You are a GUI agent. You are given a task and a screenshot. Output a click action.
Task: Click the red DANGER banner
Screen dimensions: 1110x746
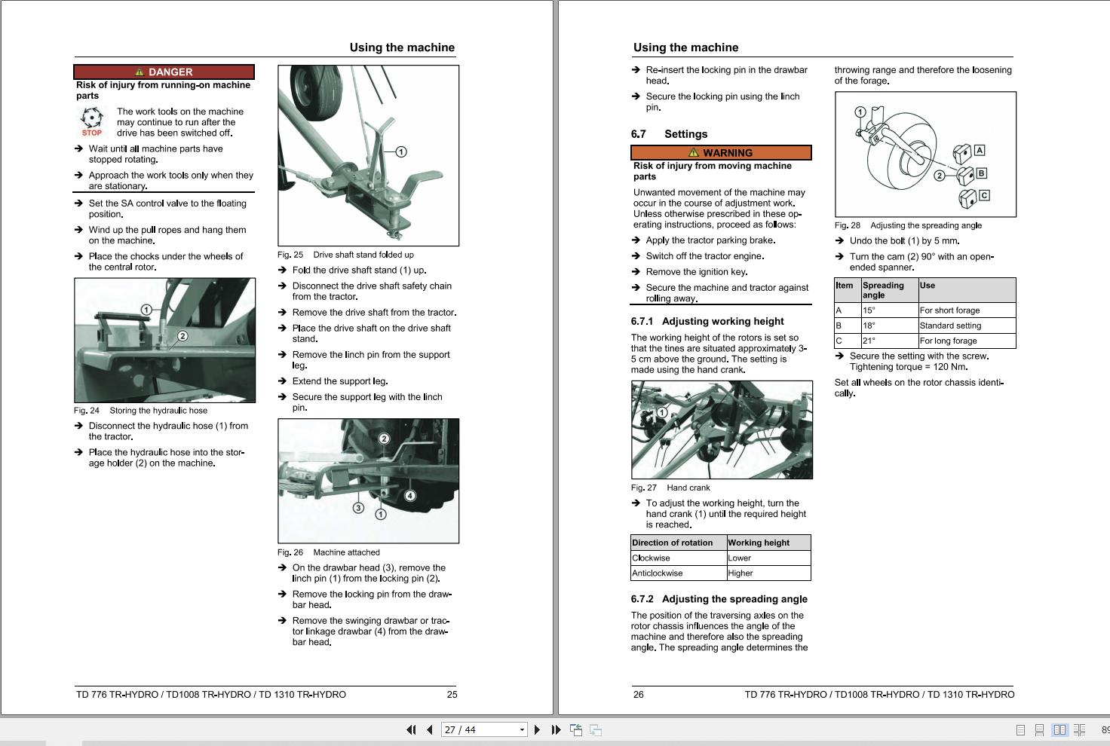pos(164,72)
